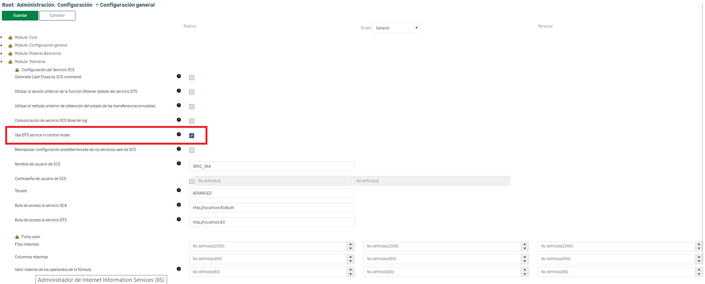Open help icon for Tenant setting
Screen dimensions: 705x284
(179, 190)
